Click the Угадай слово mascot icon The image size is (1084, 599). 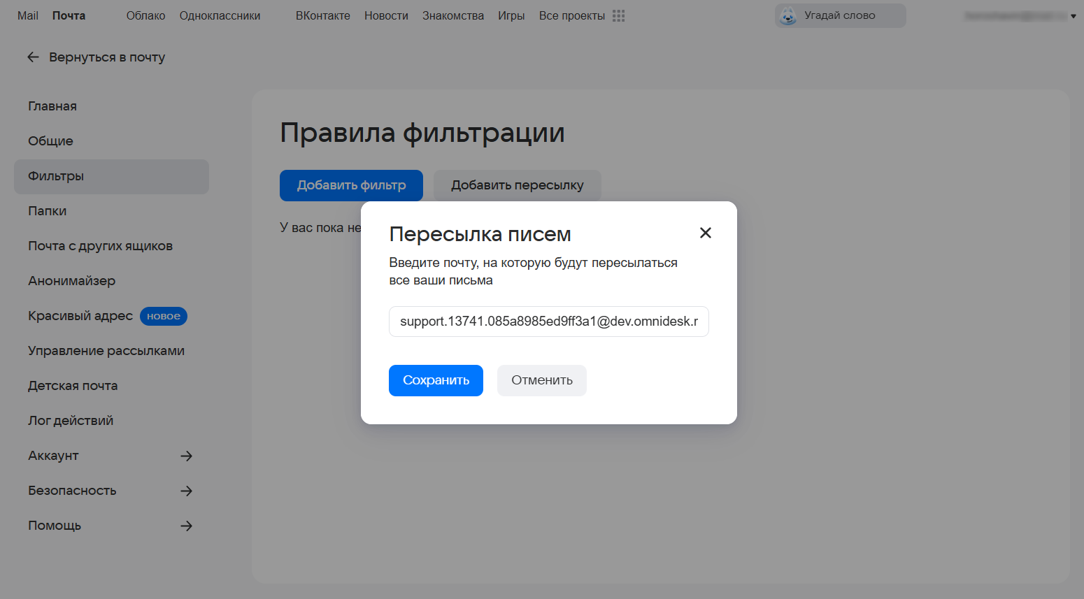[788, 16]
